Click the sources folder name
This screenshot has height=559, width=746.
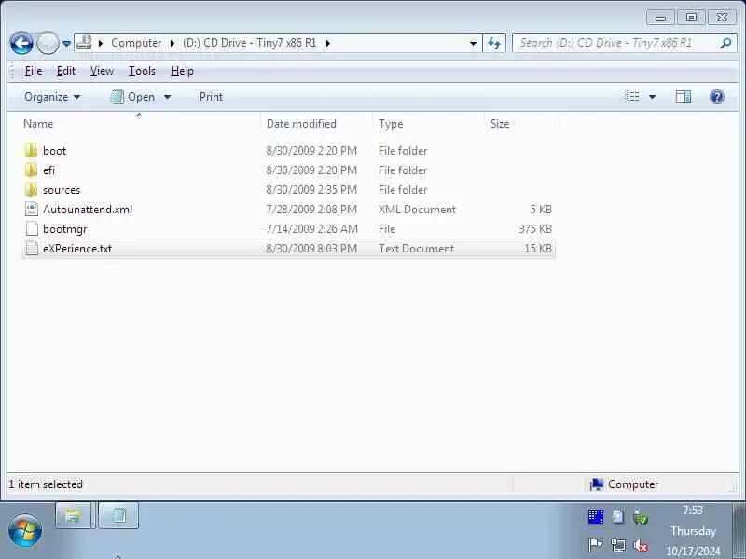(62, 190)
